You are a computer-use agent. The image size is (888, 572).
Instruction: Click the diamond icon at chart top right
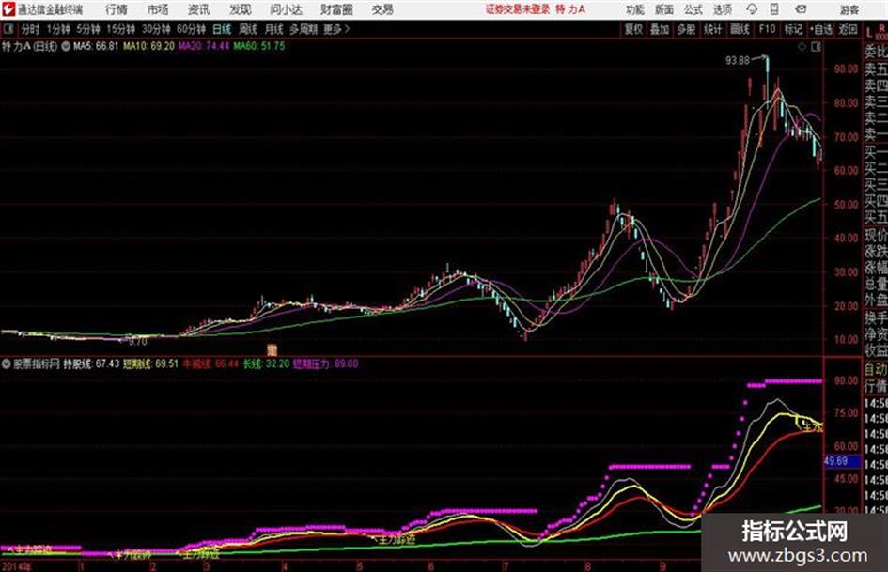tap(802, 47)
